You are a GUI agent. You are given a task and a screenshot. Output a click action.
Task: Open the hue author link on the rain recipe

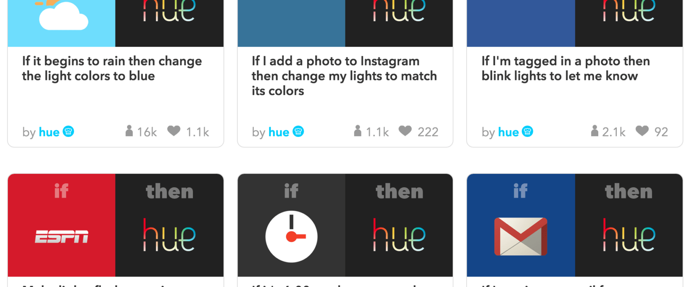(49, 132)
